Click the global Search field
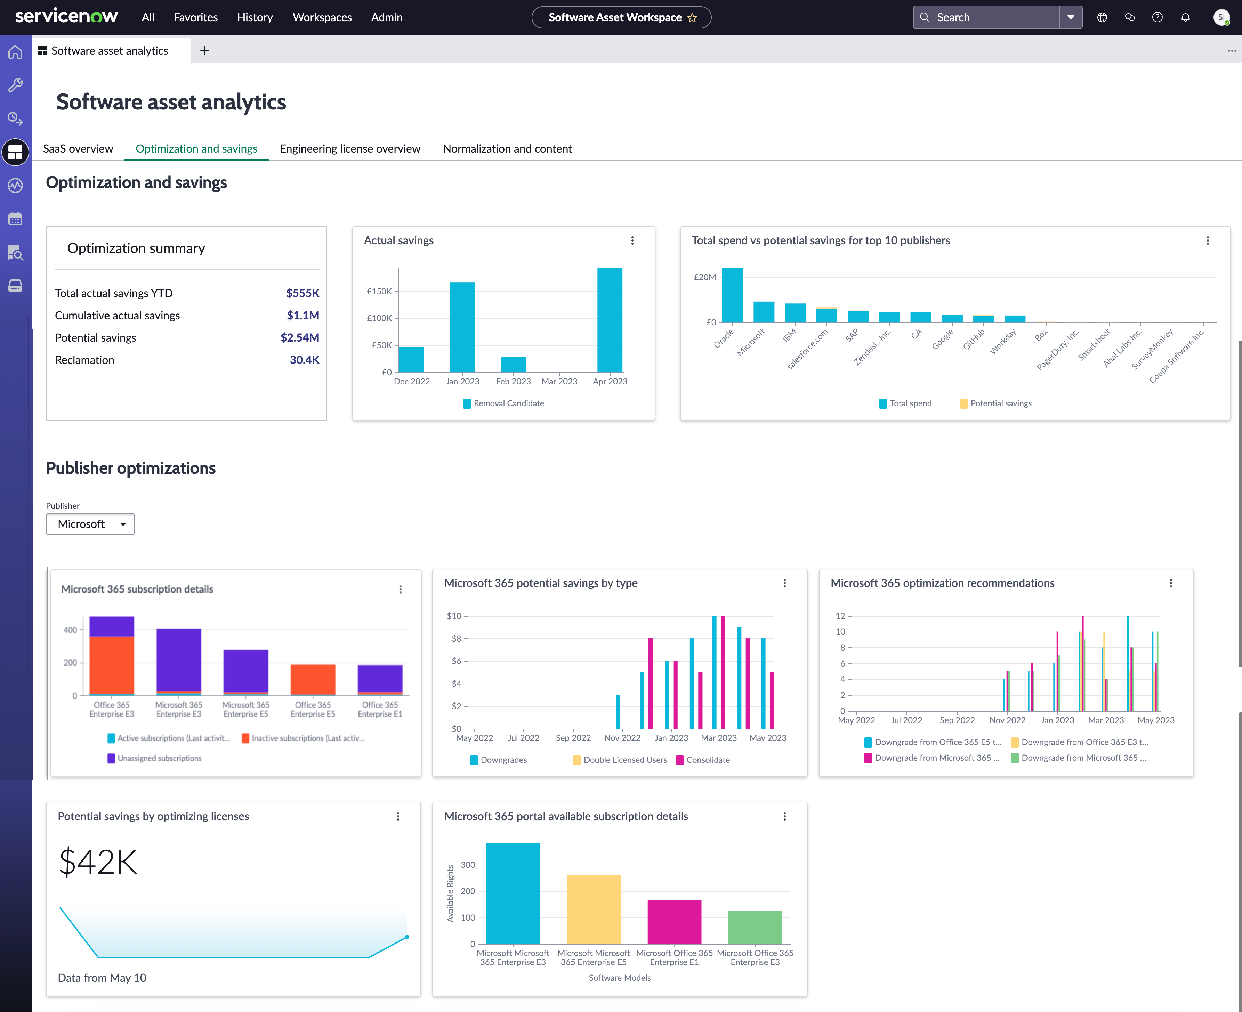The width and height of the screenshot is (1242, 1012). click(x=986, y=17)
